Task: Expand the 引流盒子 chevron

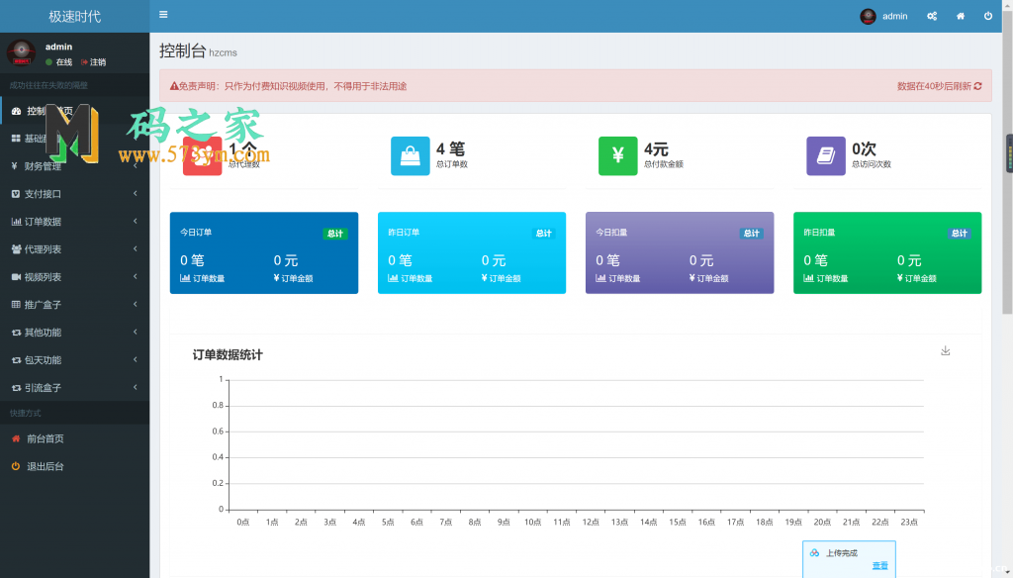Action: tap(135, 387)
